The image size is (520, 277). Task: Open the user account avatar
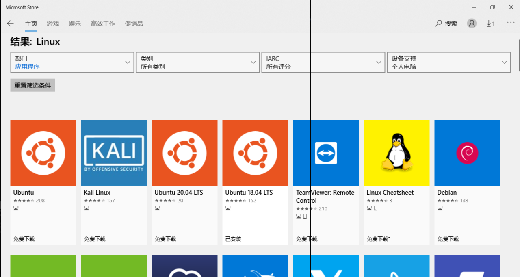(472, 24)
